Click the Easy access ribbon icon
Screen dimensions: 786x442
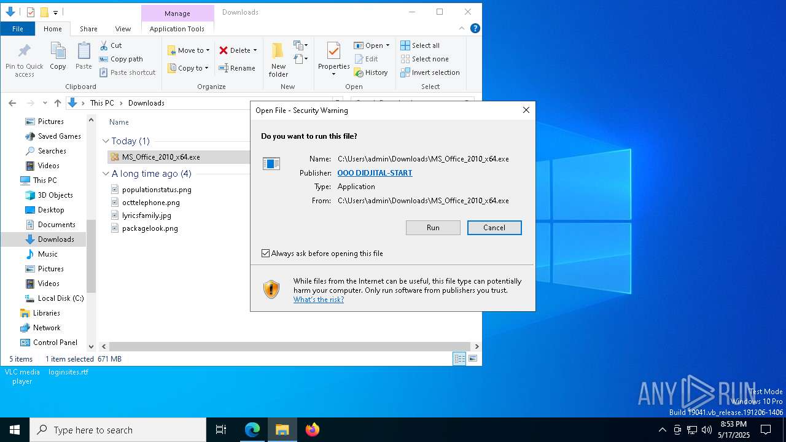pos(300,59)
